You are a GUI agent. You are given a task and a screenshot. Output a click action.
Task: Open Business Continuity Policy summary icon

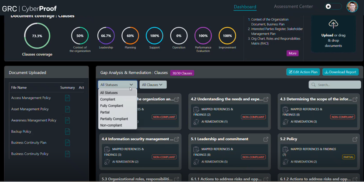(67, 154)
